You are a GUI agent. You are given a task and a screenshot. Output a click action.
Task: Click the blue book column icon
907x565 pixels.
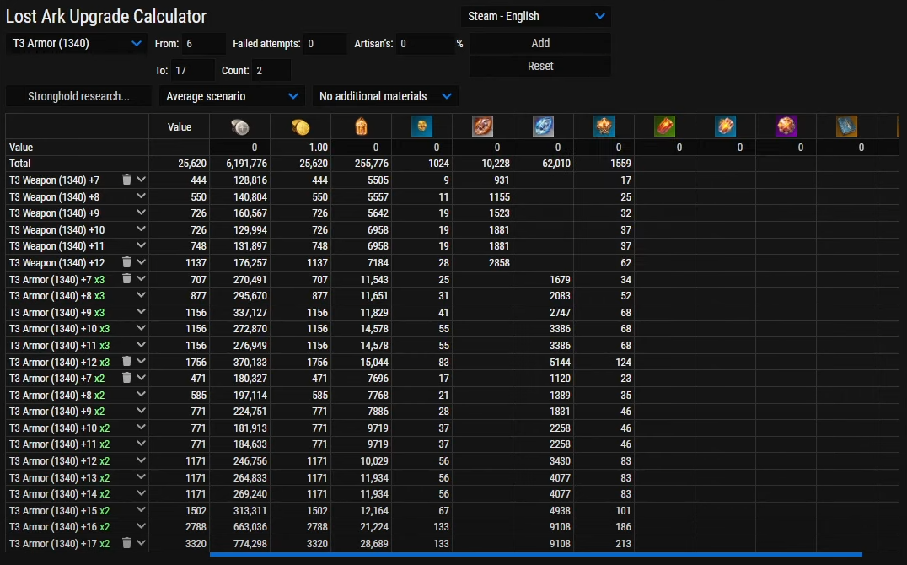pos(847,126)
